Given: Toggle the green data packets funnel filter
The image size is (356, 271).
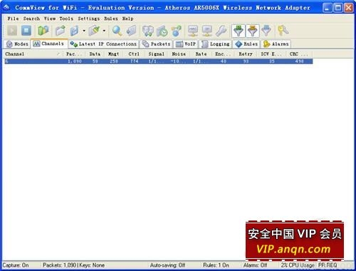Looking at the screenshot, I should point(239,31).
